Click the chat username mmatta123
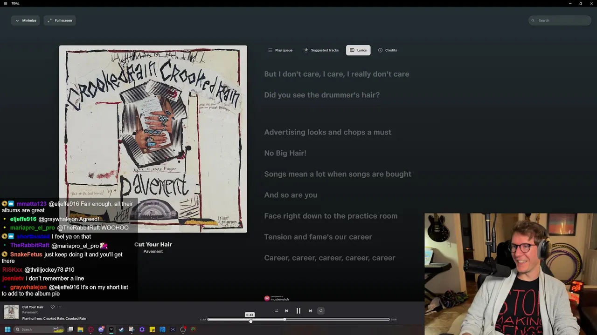The image size is (597, 335). tap(32, 204)
